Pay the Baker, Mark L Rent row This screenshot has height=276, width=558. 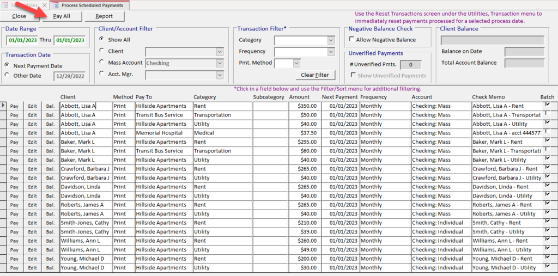pyautogui.click(x=14, y=142)
